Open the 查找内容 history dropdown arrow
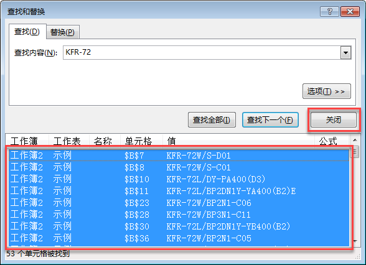The width and height of the screenshot is (366, 265). click(345, 53)
